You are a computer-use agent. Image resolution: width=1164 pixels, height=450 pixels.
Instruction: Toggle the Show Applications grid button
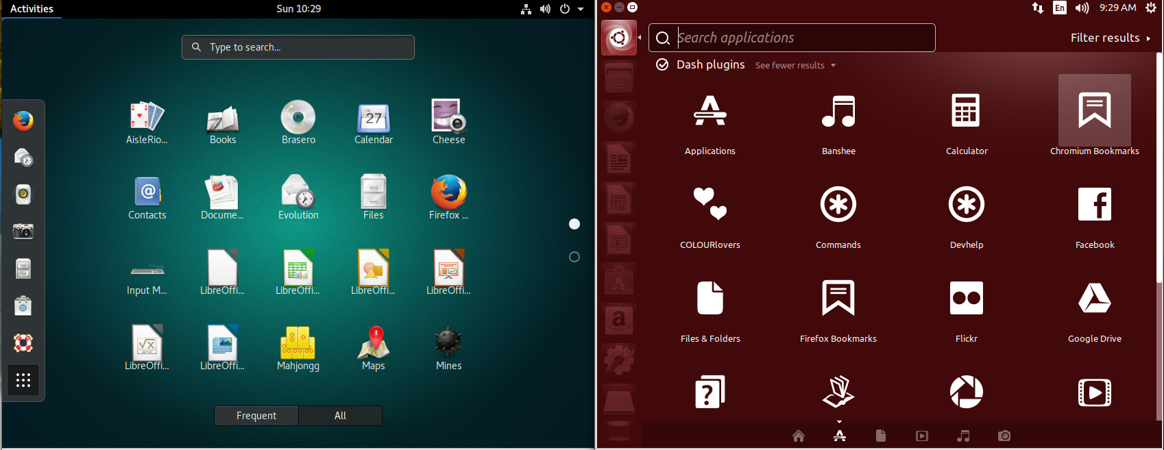23,380
